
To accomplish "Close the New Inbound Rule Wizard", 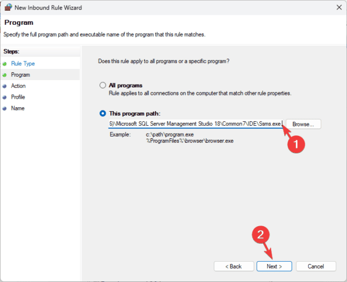I will pyautogui.click(x=339, y=7).
